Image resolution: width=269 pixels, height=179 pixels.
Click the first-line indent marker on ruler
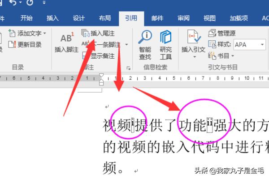tap(101, 76)
